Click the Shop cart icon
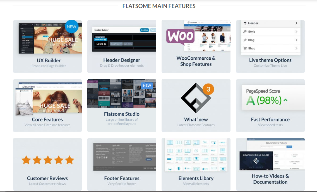This screenshot has height=192, width=317. [245, 48]
